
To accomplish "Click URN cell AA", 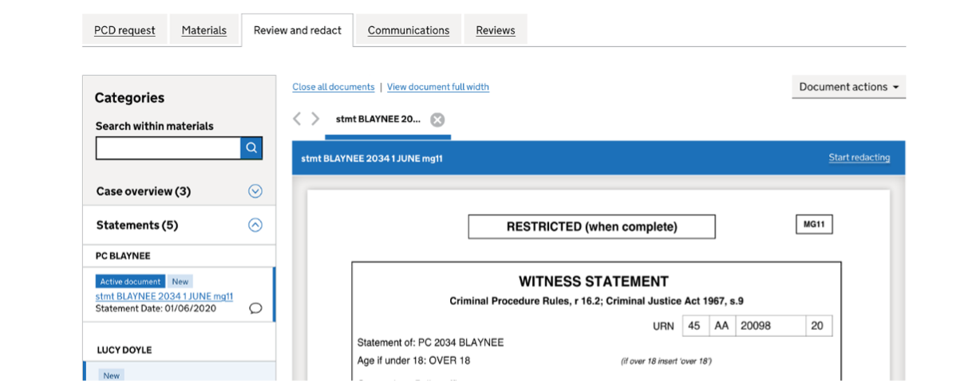I will [721, 326].
